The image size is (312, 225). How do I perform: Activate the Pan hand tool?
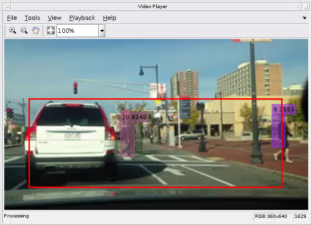36,30
